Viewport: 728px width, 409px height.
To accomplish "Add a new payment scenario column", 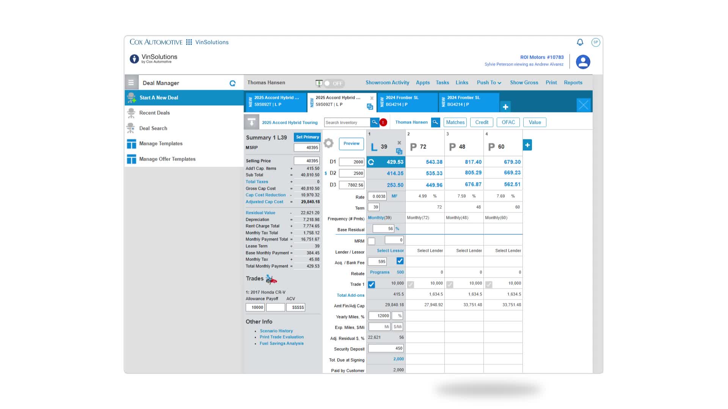I will click(527, 145).
